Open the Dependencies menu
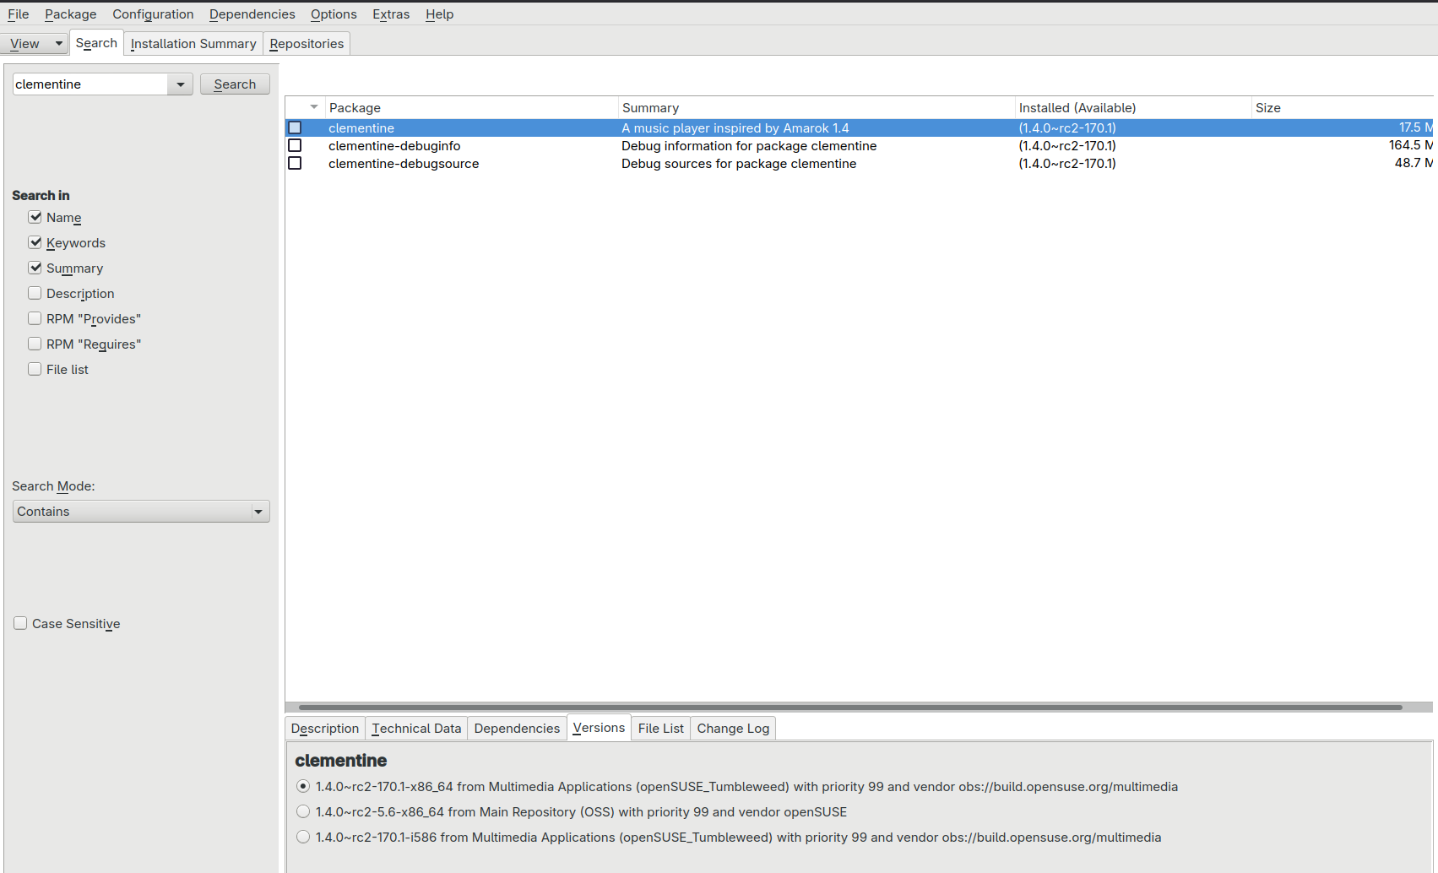Screen dimensions: 1438x873 point(252,14)
